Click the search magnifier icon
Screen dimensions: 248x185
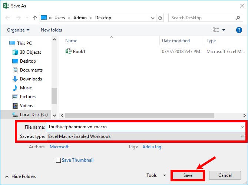tap(238, 18)
